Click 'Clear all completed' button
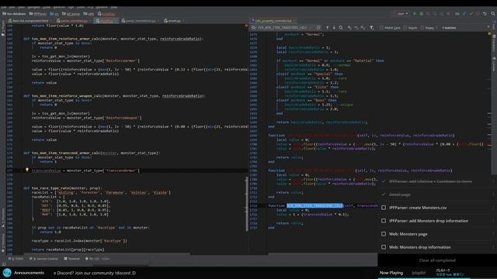 [437, 260]
